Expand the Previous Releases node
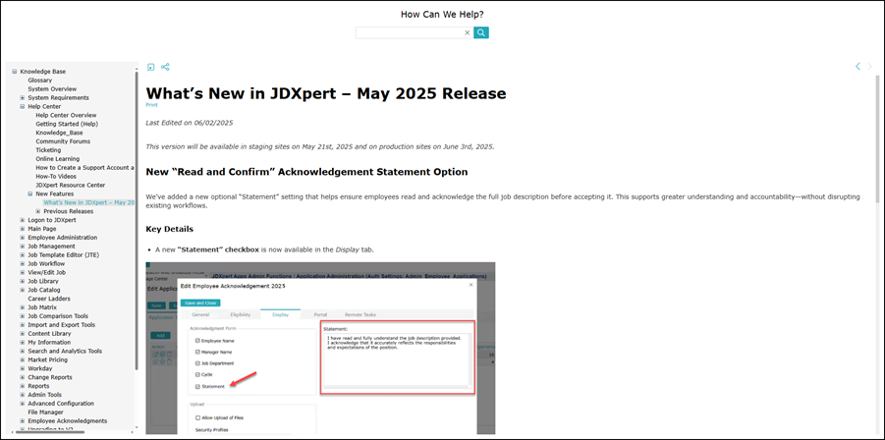 (x=38, y=211)
